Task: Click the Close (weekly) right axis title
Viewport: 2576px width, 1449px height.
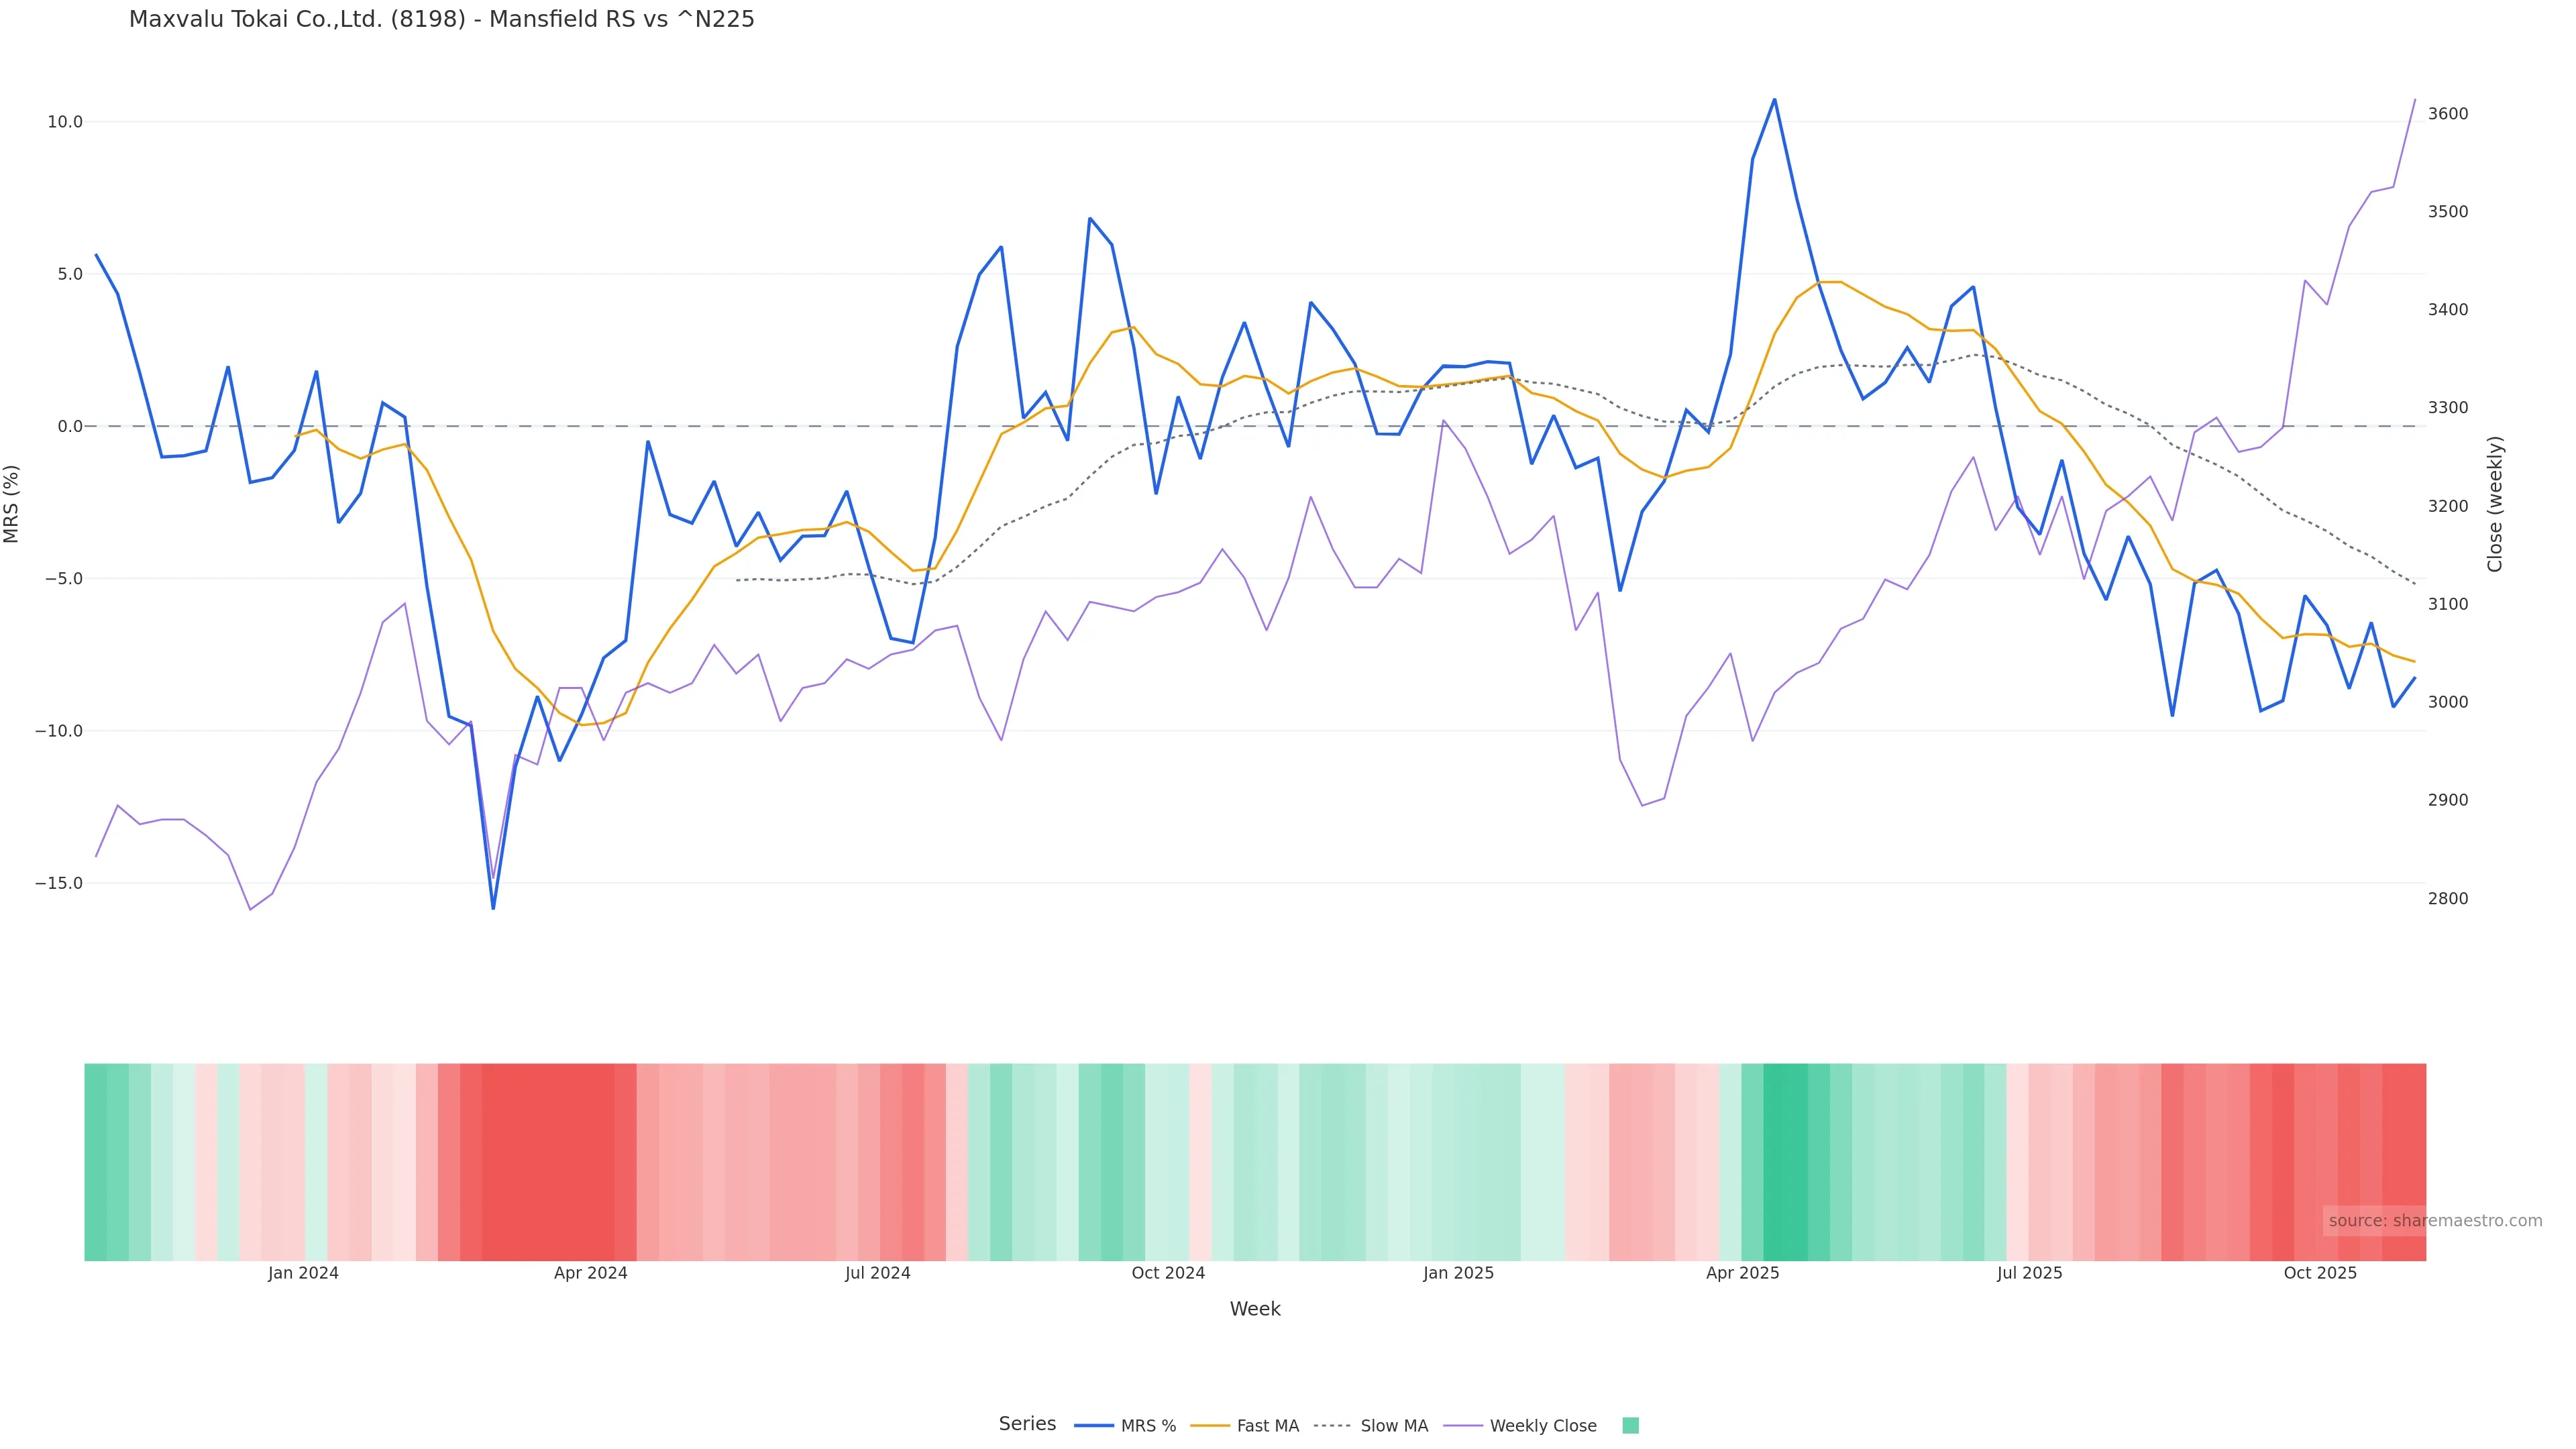Action: [2494, 504]
